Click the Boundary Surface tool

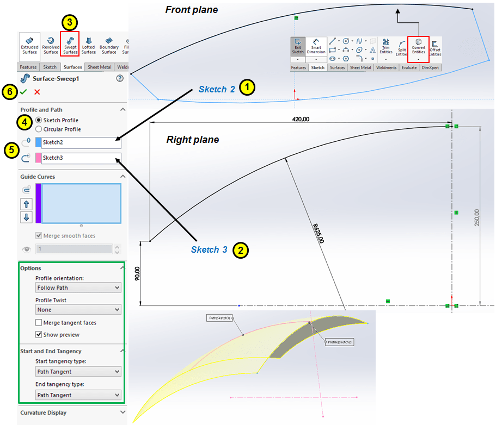[109, 43]
